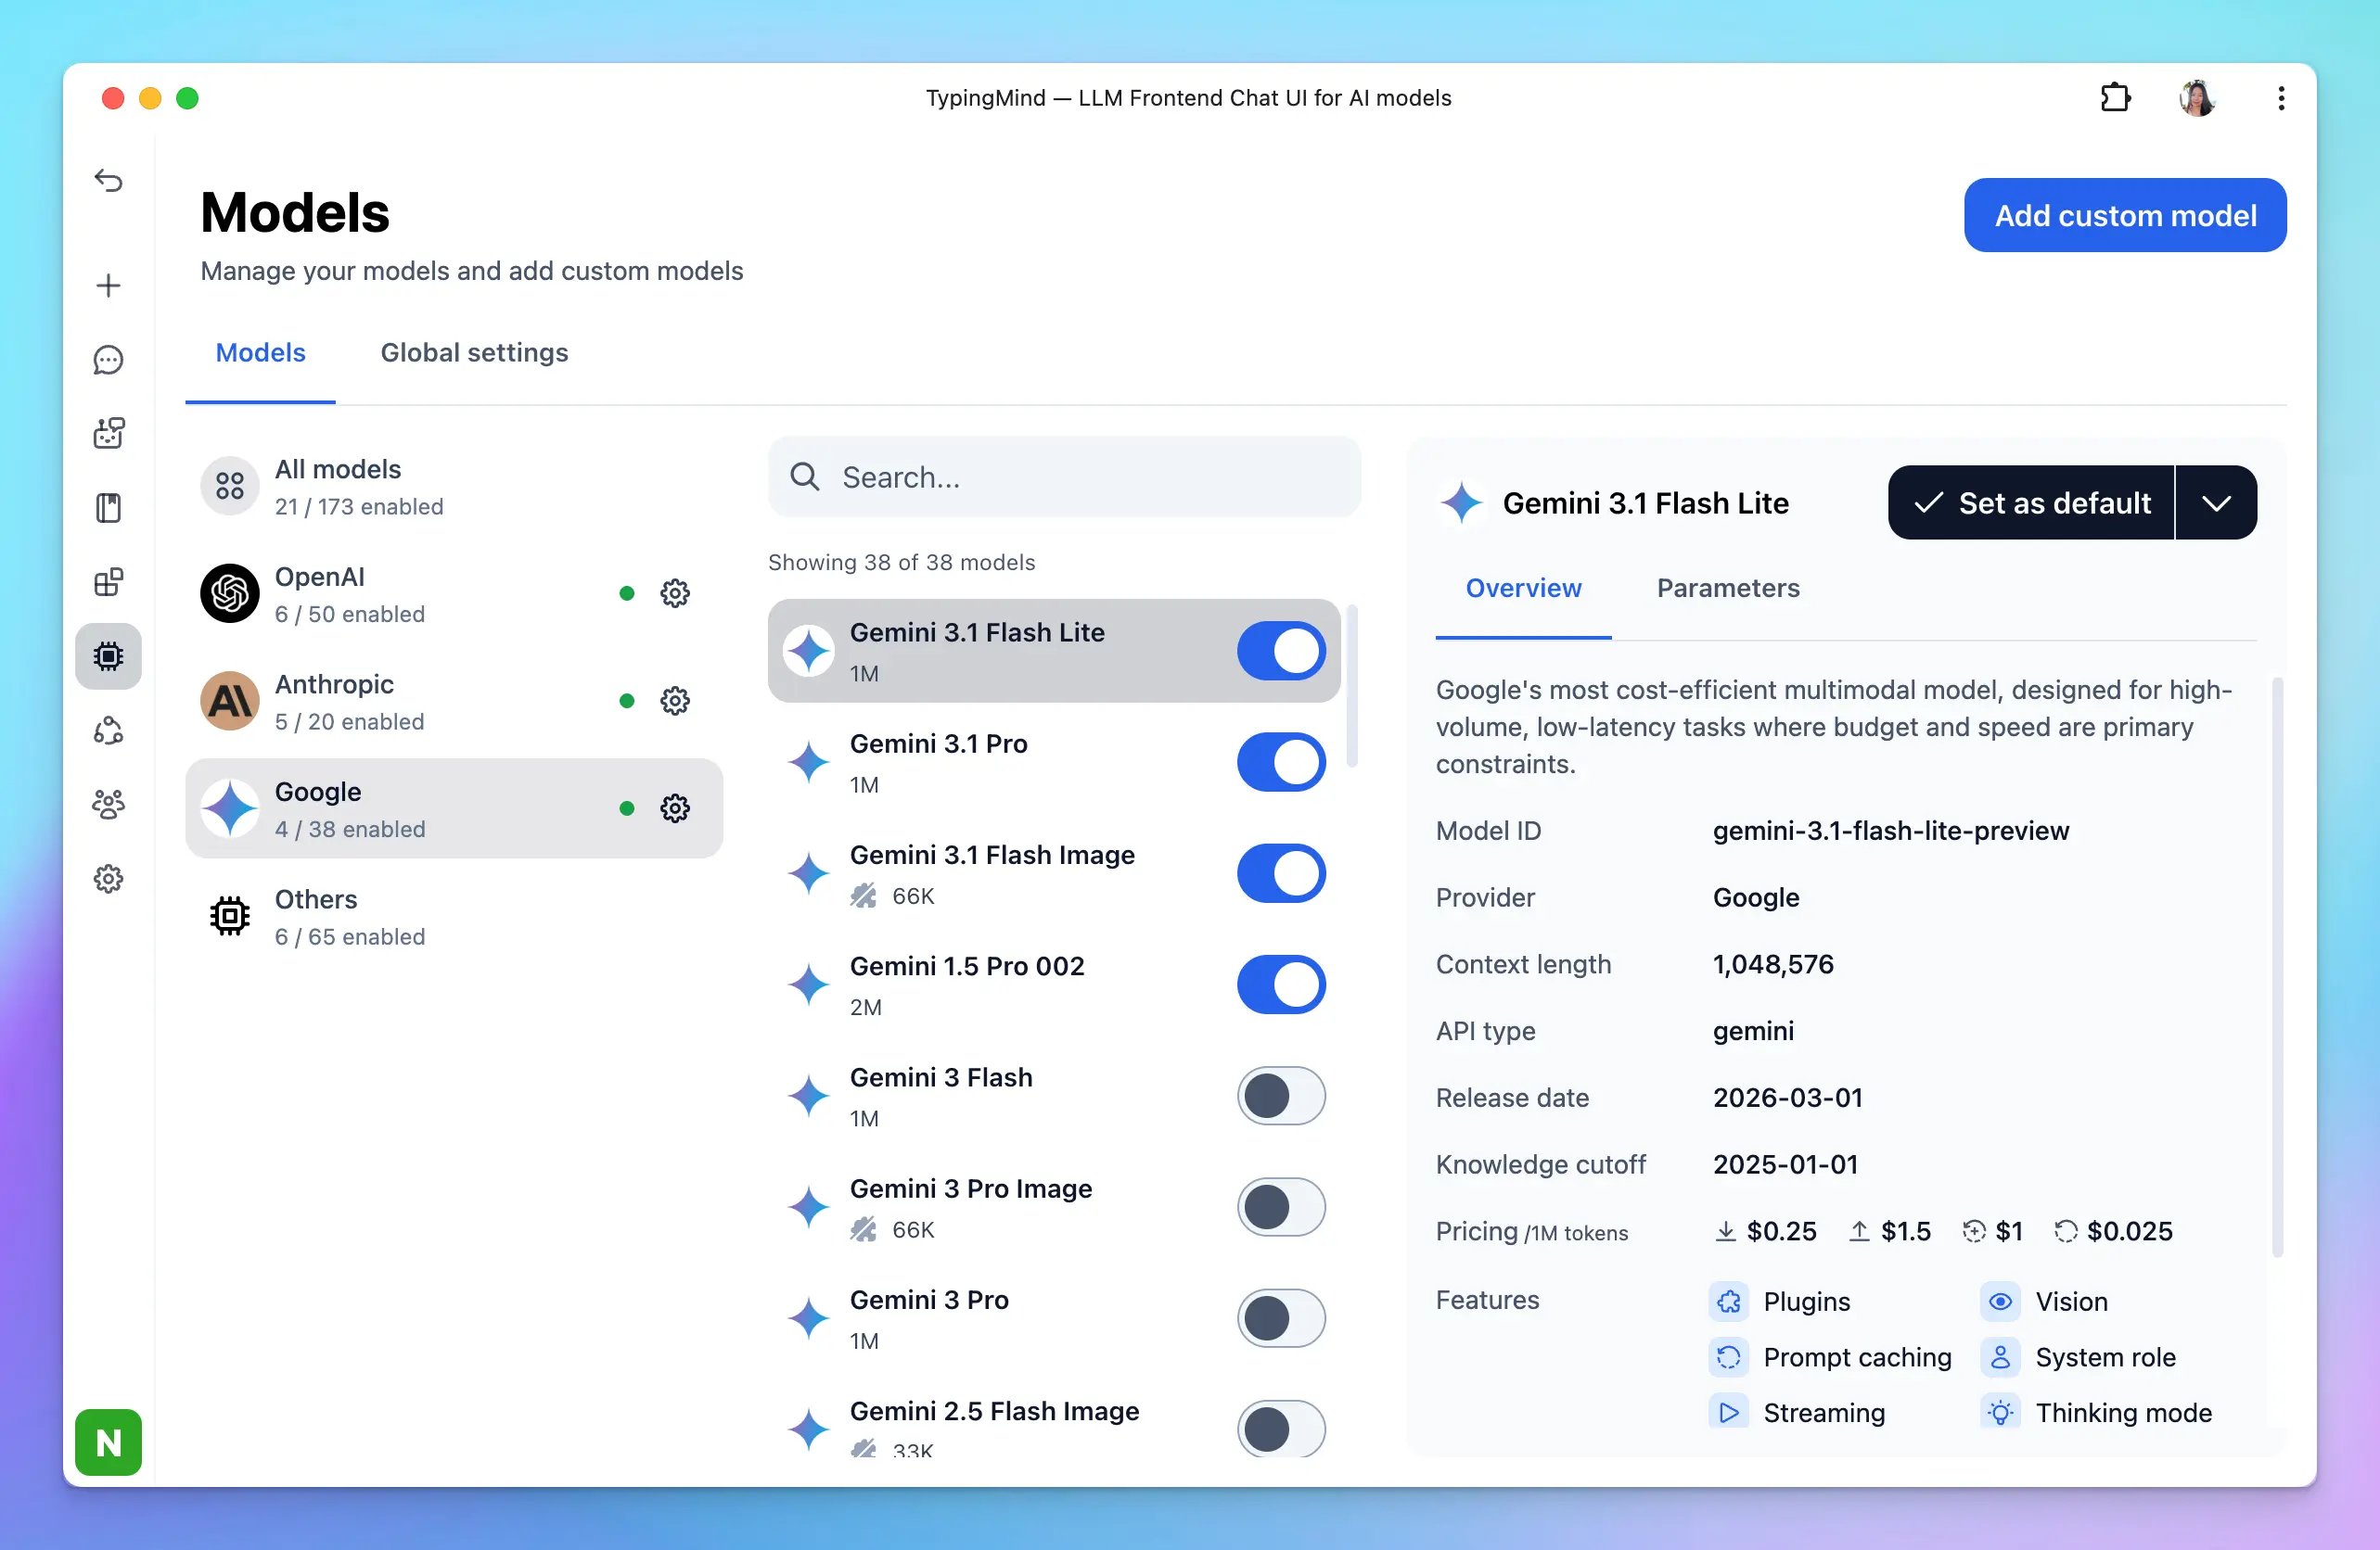Screen dimensions: 2380x1550
Task: Open OpenAI provider settings gear
Action: point(675,593)
